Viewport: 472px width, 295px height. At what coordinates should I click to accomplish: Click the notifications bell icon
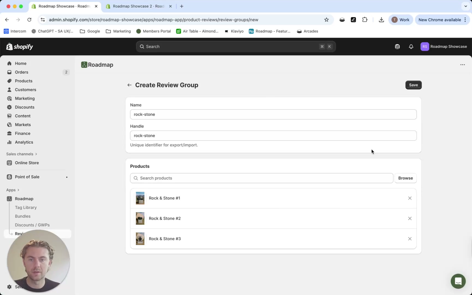[411, 46]
